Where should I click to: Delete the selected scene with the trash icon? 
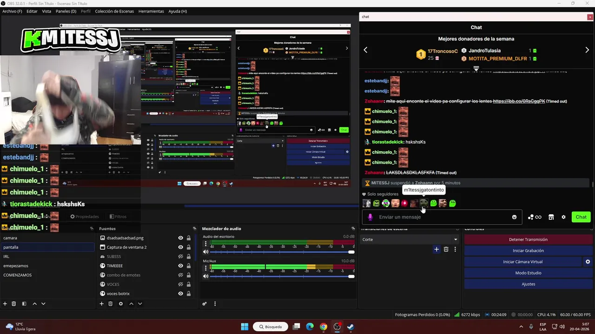(x=14, y=304)
